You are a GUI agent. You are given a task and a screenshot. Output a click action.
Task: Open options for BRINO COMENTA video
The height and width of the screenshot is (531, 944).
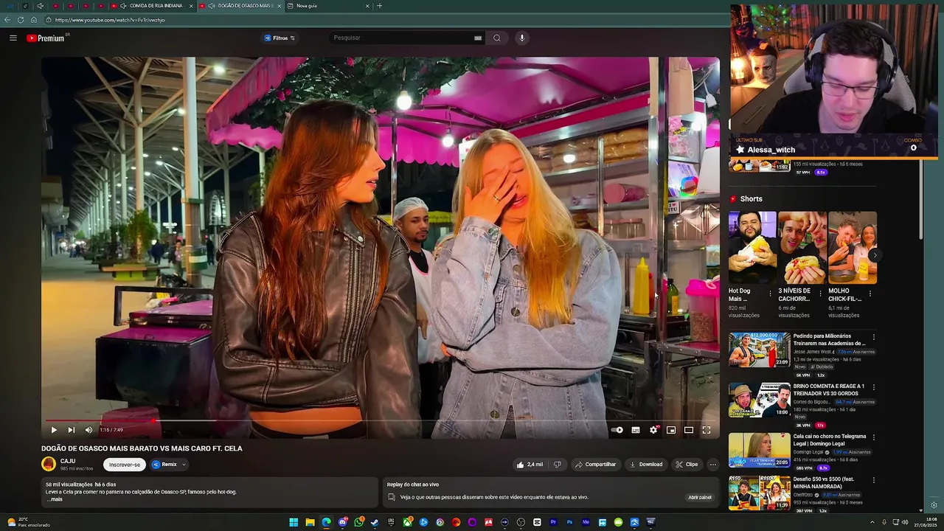click(874, 387)
